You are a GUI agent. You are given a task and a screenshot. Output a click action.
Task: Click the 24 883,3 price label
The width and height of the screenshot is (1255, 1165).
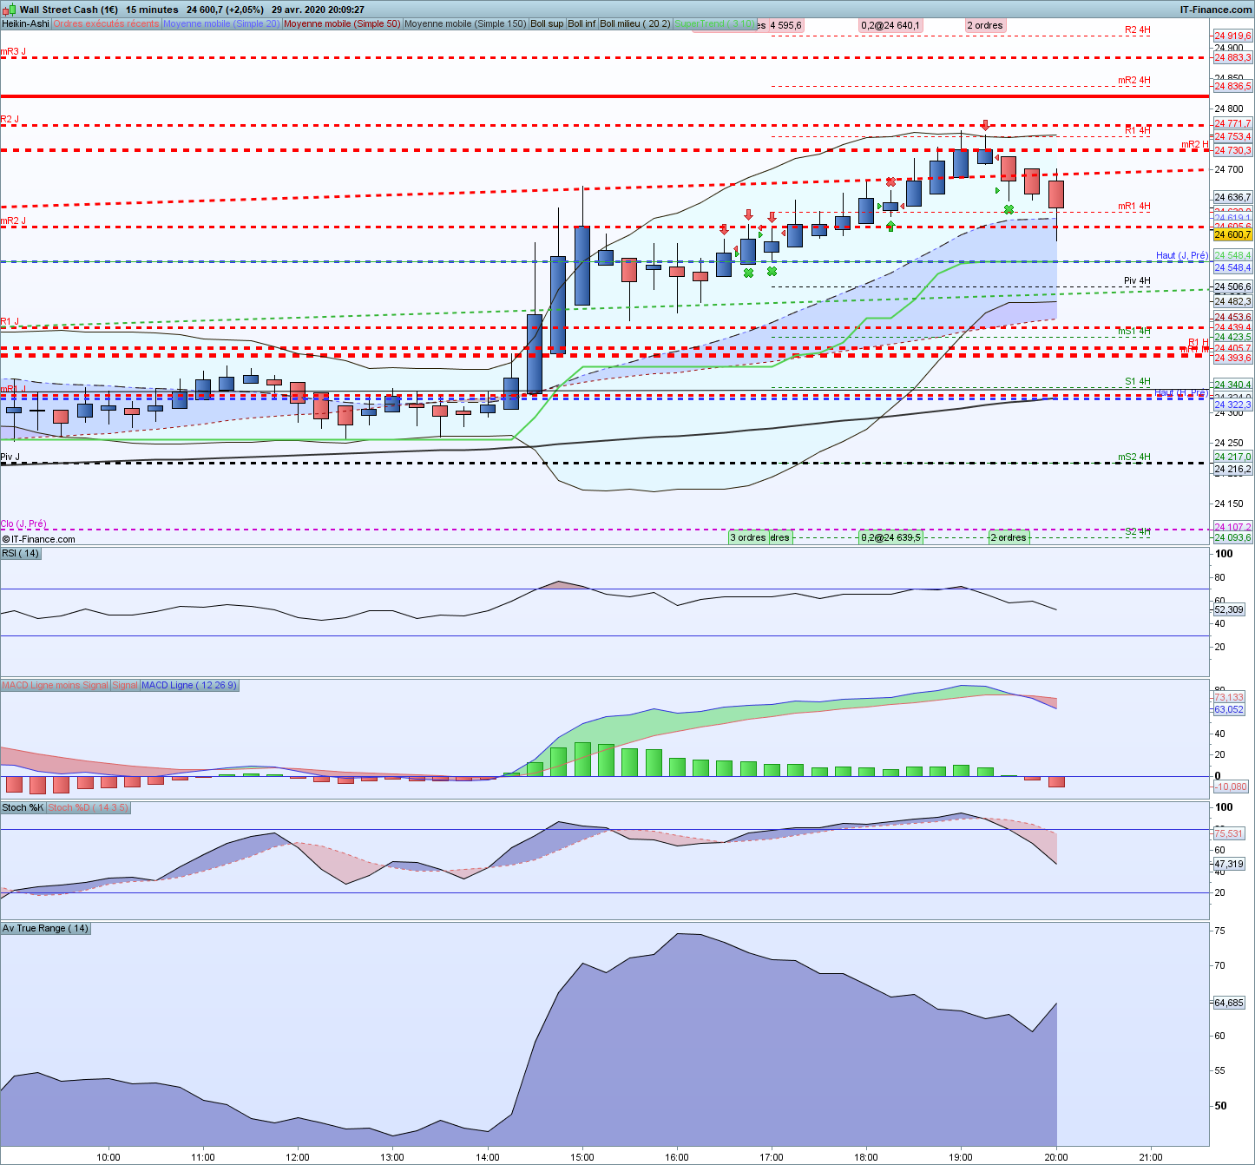coord(1232,57)
